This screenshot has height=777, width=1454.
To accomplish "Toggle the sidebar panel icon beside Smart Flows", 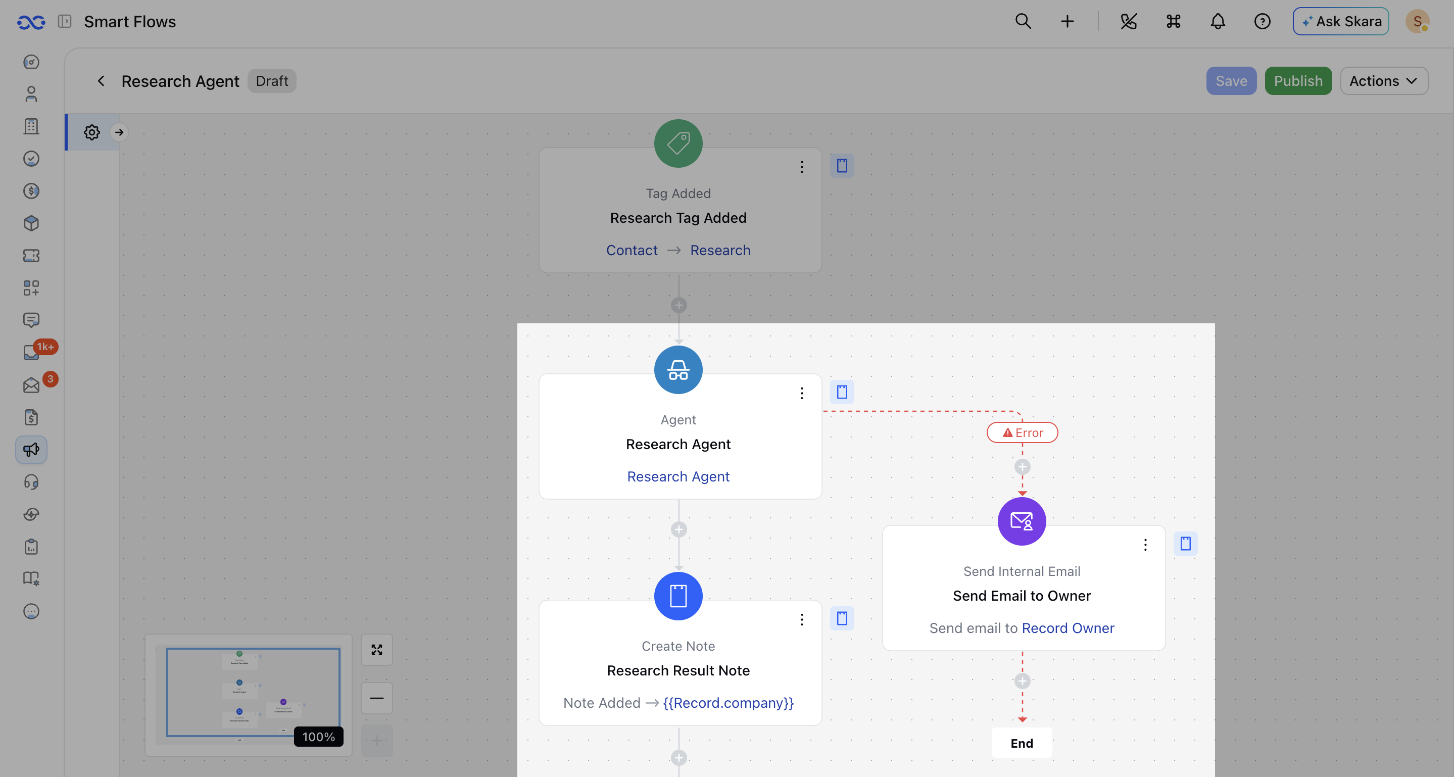I will point(65,21).
